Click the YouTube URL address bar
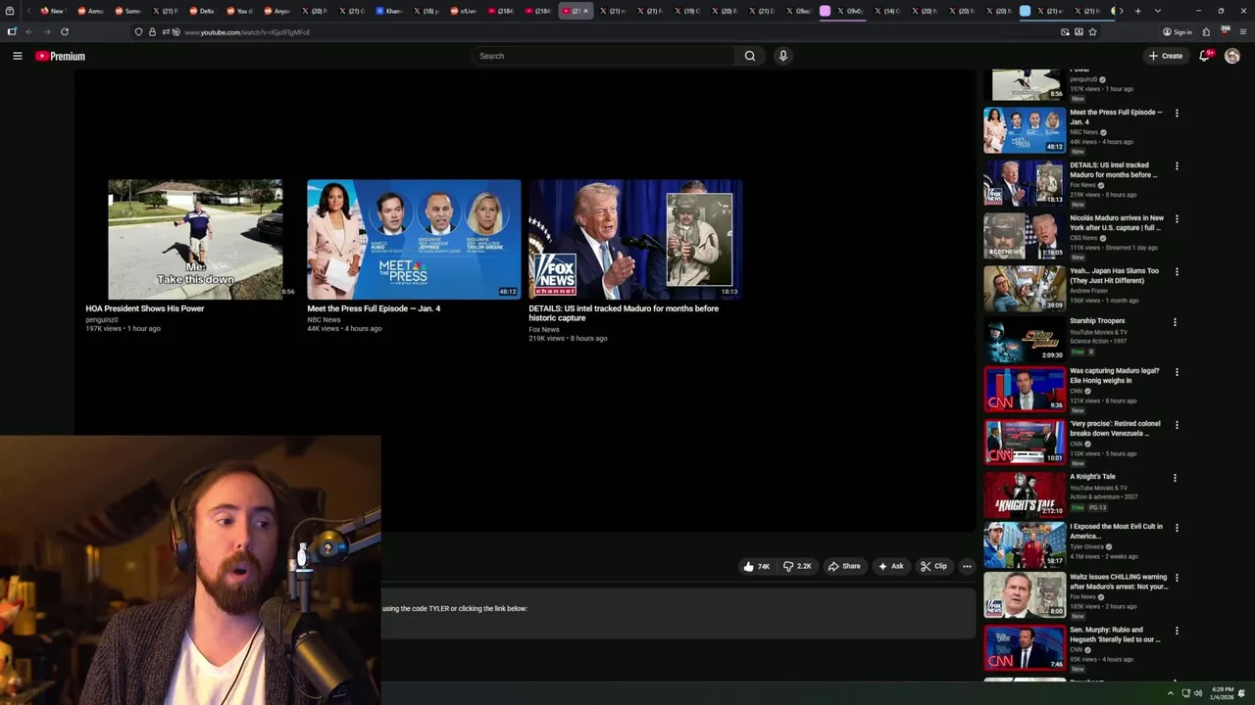The width and height of the screenshot is (1255, 705). pos(618,32)
